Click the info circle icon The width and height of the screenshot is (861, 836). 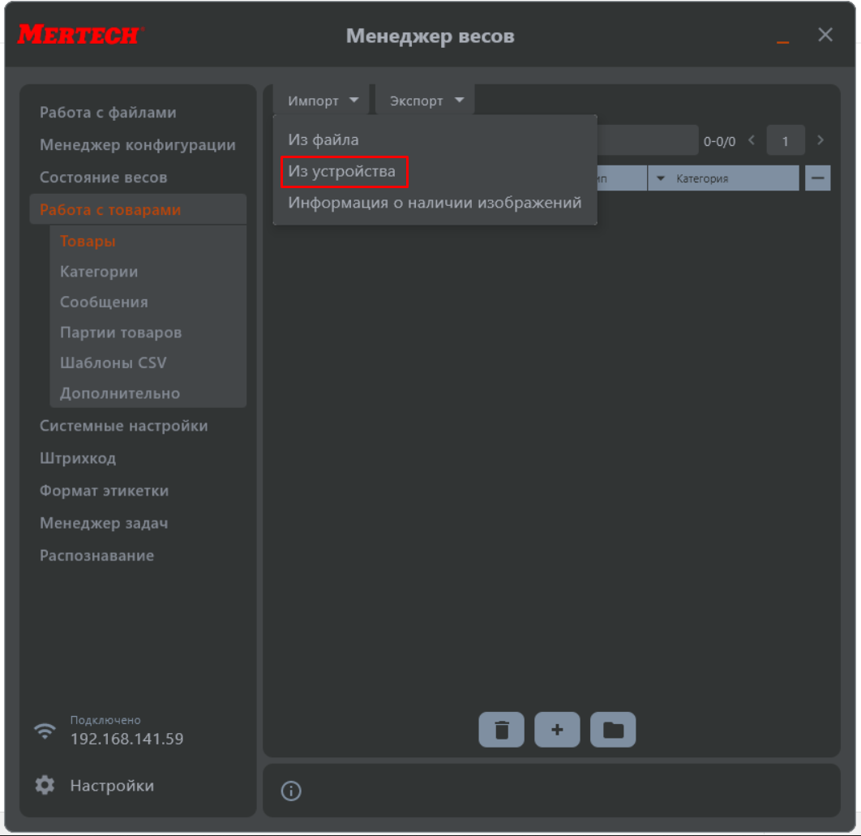tap(291, 791)
